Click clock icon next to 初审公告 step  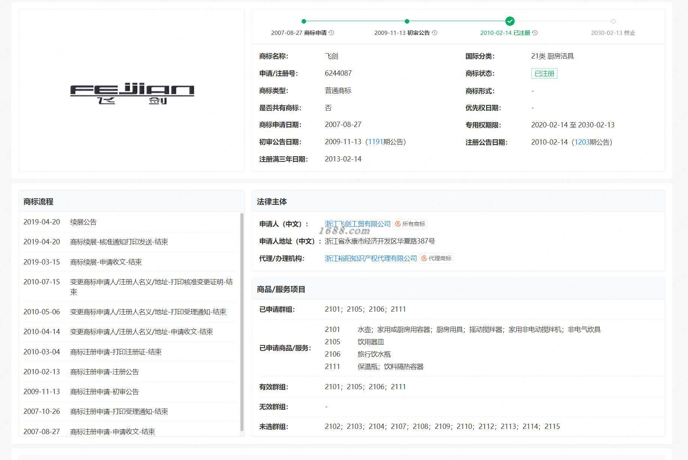(x=434, y=33)
